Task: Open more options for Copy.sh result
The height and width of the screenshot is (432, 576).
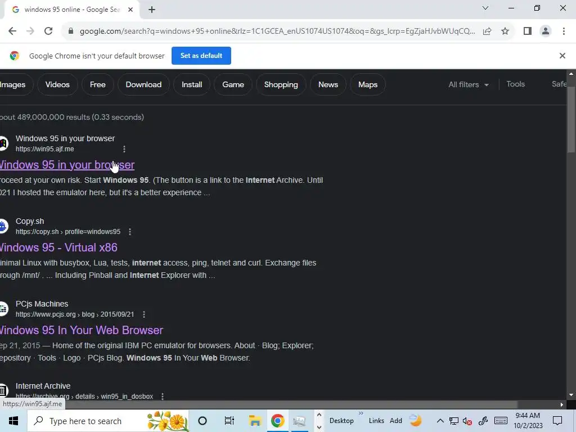Action: click(x=130, y=232)
